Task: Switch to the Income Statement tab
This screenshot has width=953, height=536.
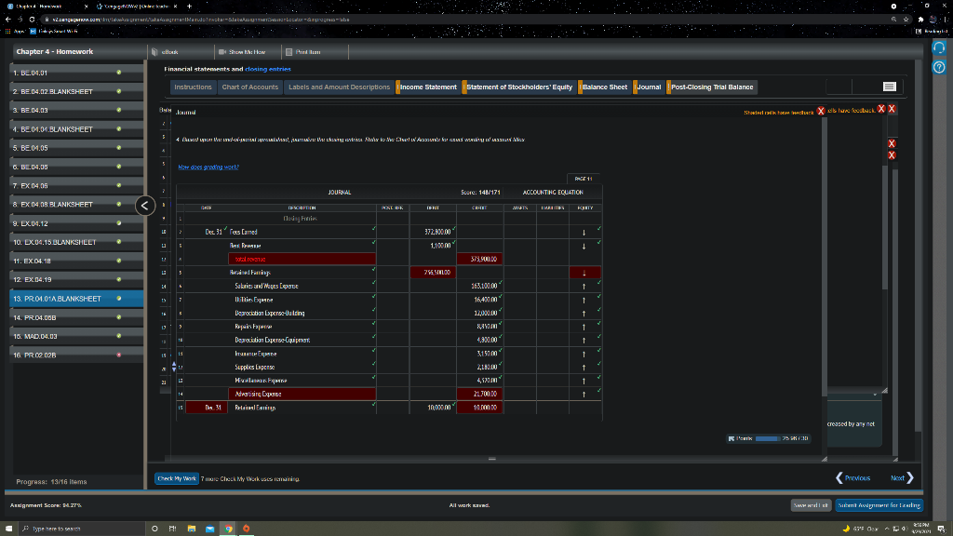Action: tap(428, 87)
